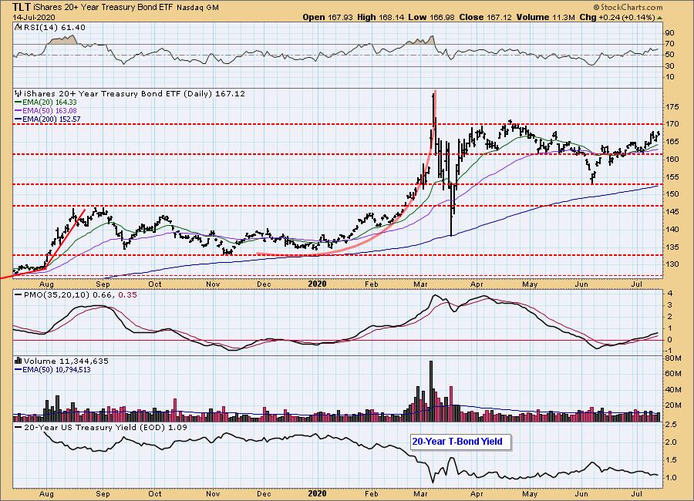Click the 150 price axis label
694x501 pixels.
click(672, 194)
